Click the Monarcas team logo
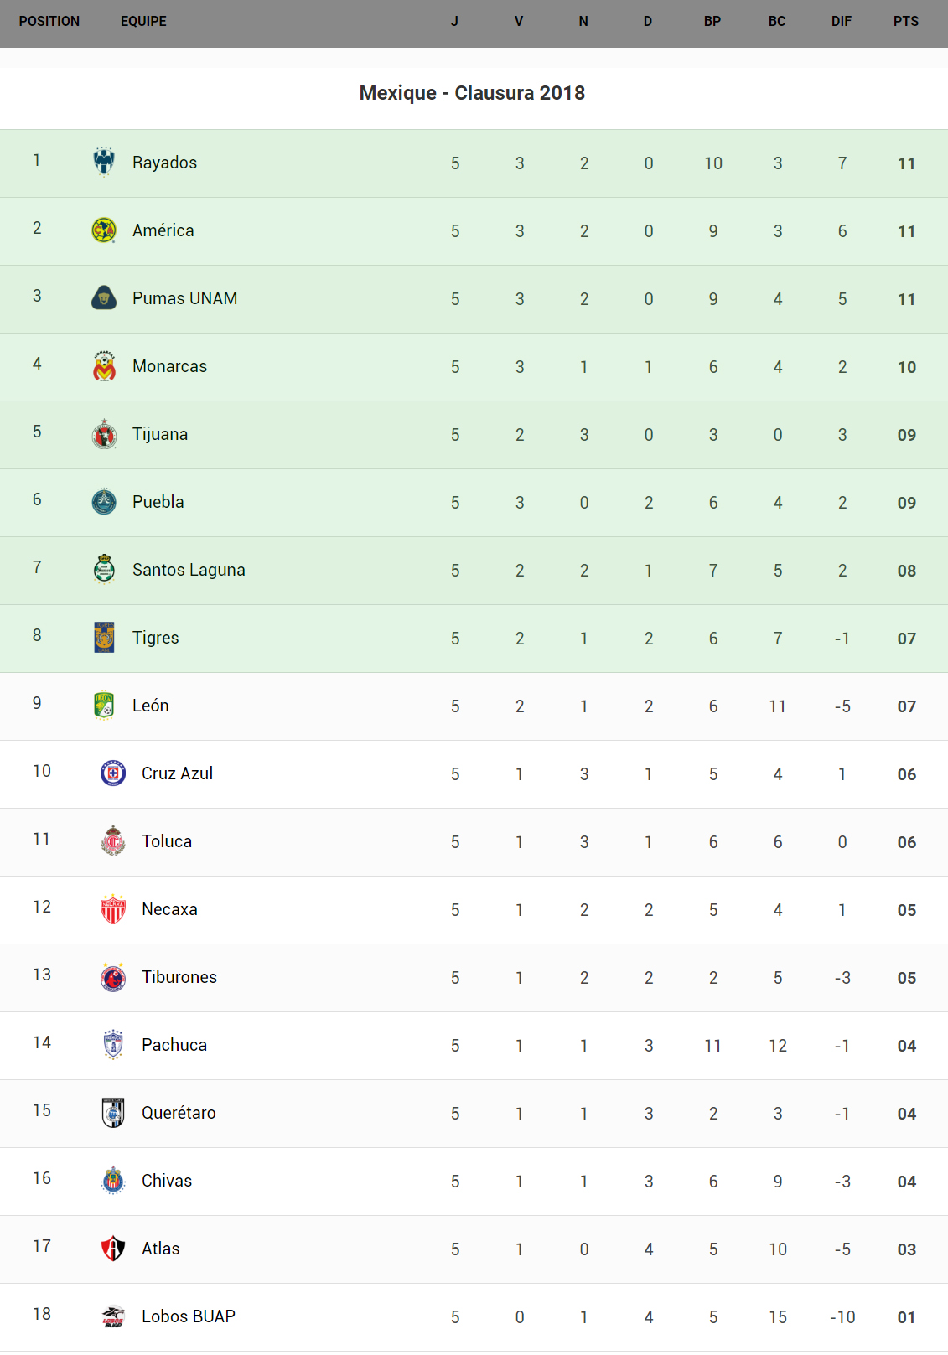This screenshot has height=1355, width=948. coord(104,366)
